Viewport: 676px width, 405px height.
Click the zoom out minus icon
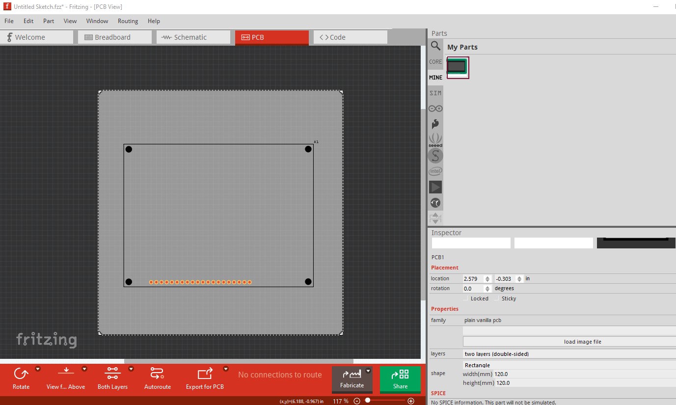357,401
